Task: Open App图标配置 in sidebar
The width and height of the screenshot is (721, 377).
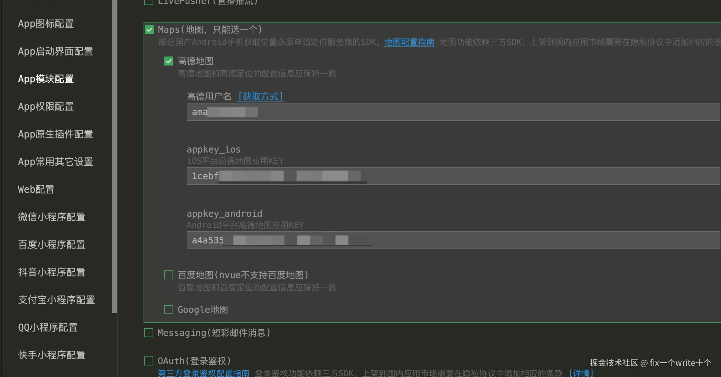Action: pyautogui.click(x=46, y=24)
